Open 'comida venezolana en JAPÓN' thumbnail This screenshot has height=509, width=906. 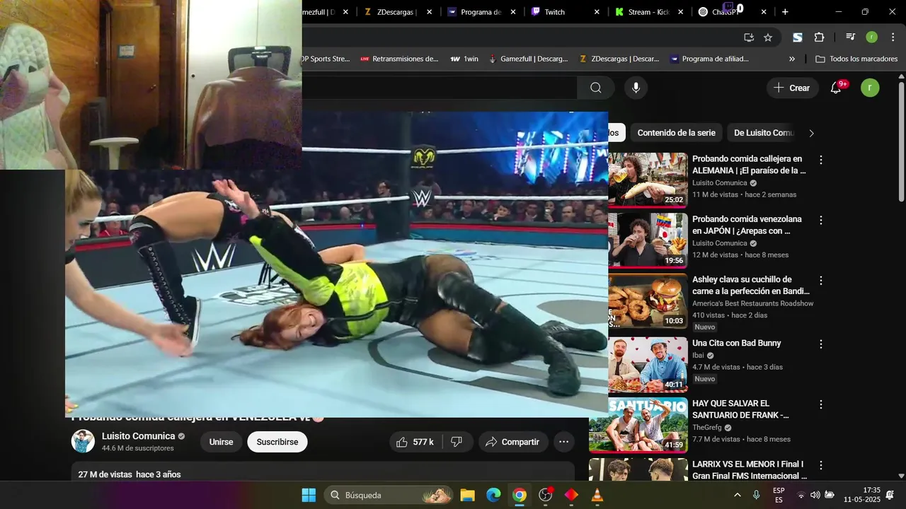[x=648, y=240]
